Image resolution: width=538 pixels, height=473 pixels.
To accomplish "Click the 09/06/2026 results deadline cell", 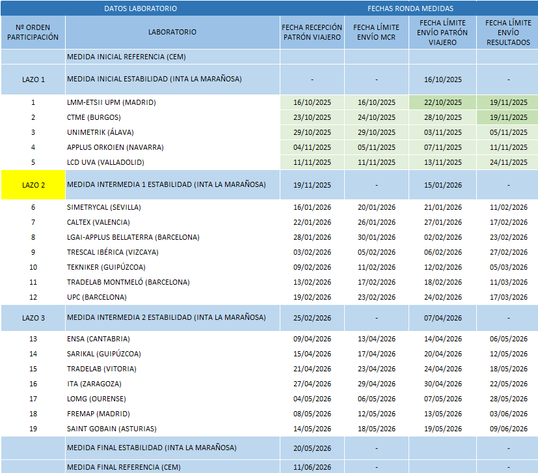I will coord(507,429).
